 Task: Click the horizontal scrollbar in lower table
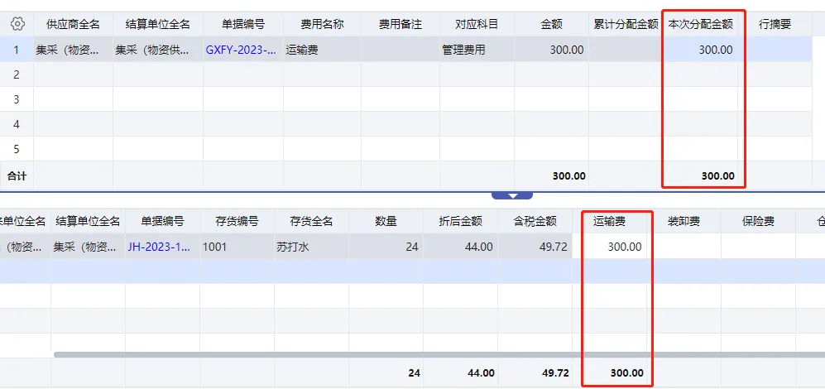pos(439,355)
